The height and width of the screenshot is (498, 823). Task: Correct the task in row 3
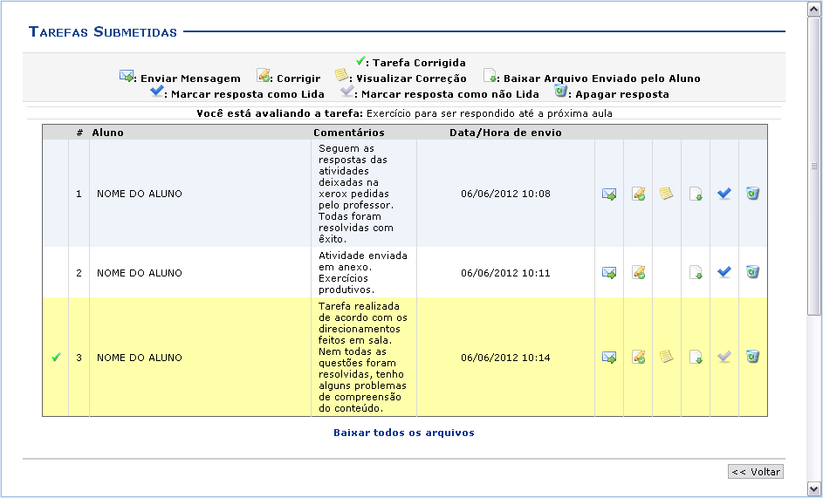point(638,358)
